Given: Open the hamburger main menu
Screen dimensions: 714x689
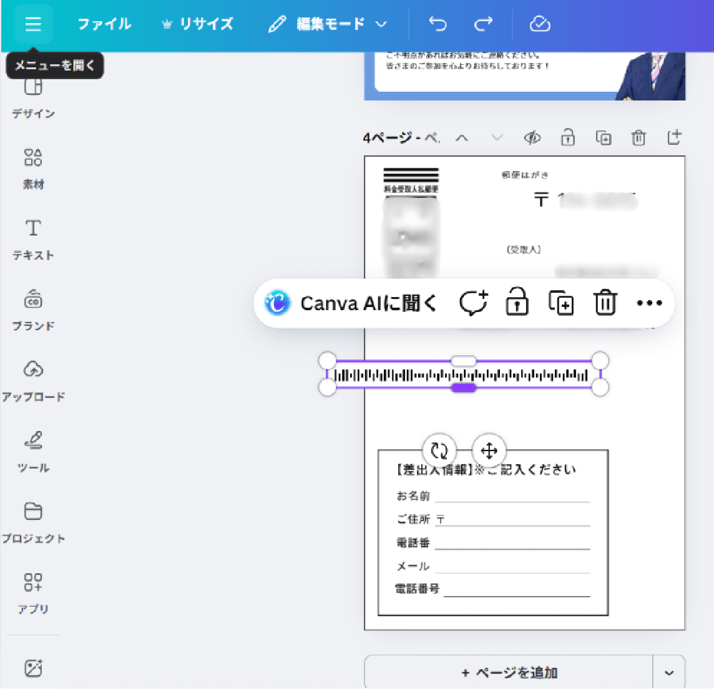Looking at the screenshot, I should pos(33,24).
